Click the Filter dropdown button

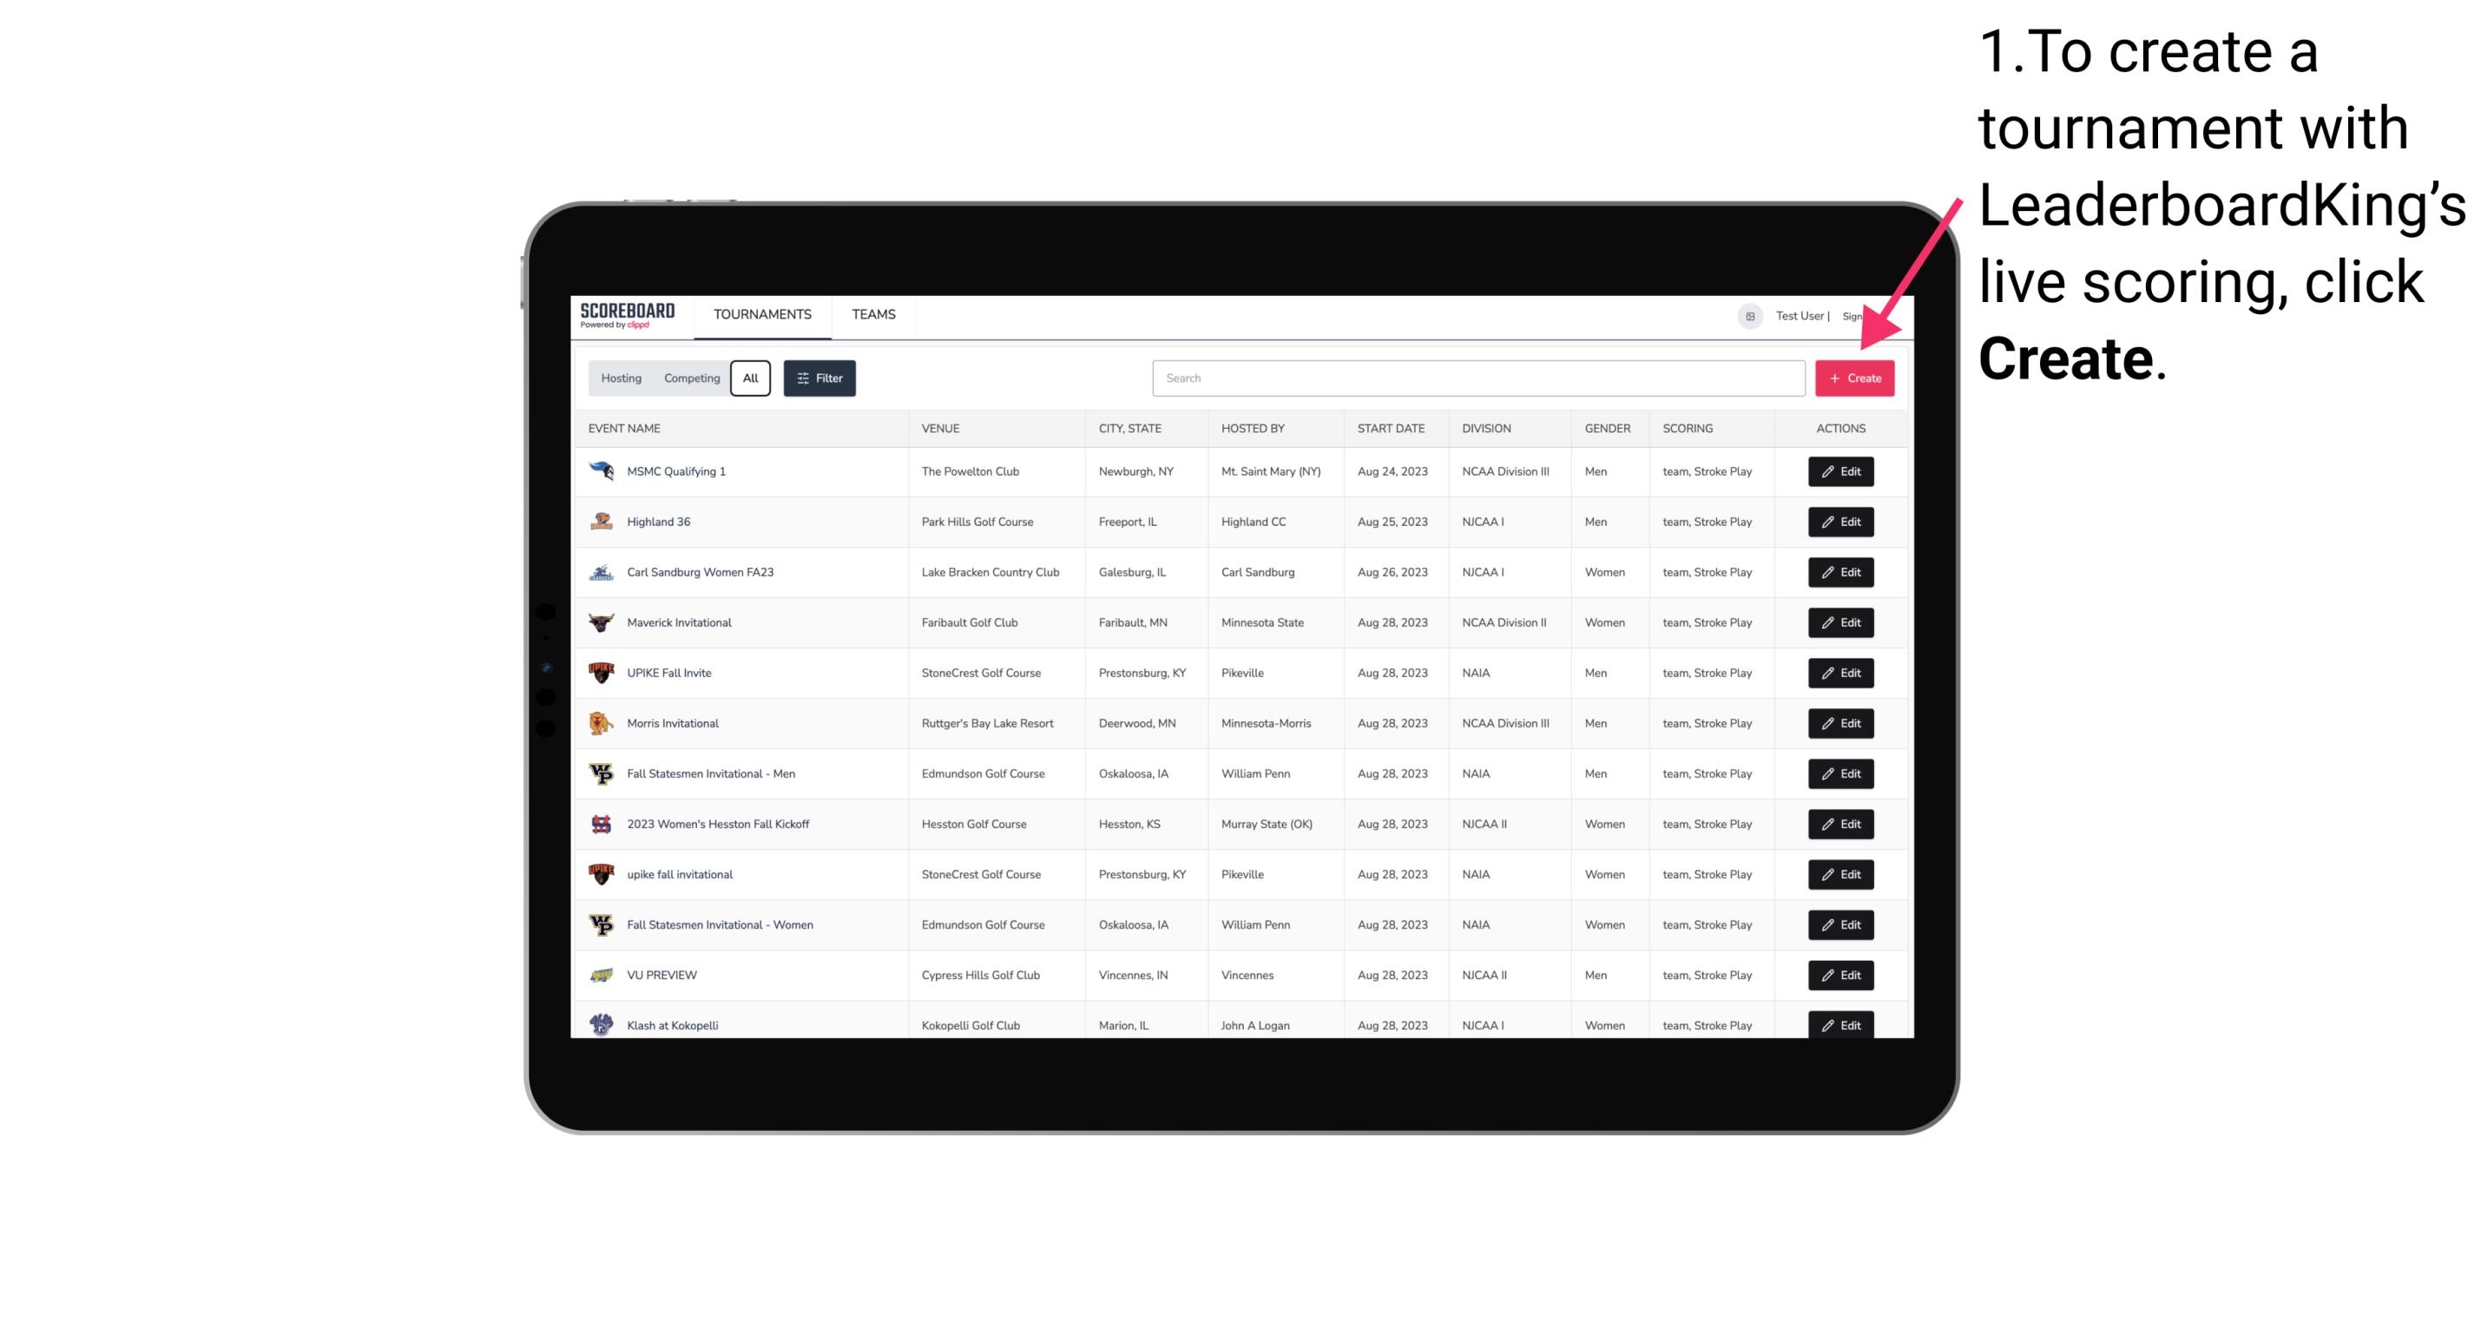point(819,378)
